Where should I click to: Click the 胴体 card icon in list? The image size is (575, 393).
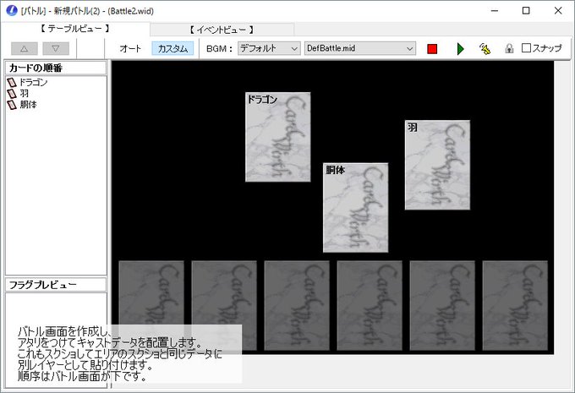pyautogui.click(x=12, y=105)
